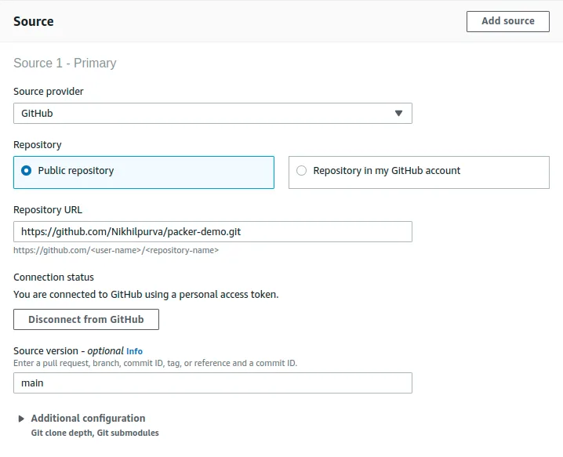Image resolution: width=563 pixels, height=457 pixels.
Task: Click the URL format hint below Repository URL
Action: [x=116, y=250]
